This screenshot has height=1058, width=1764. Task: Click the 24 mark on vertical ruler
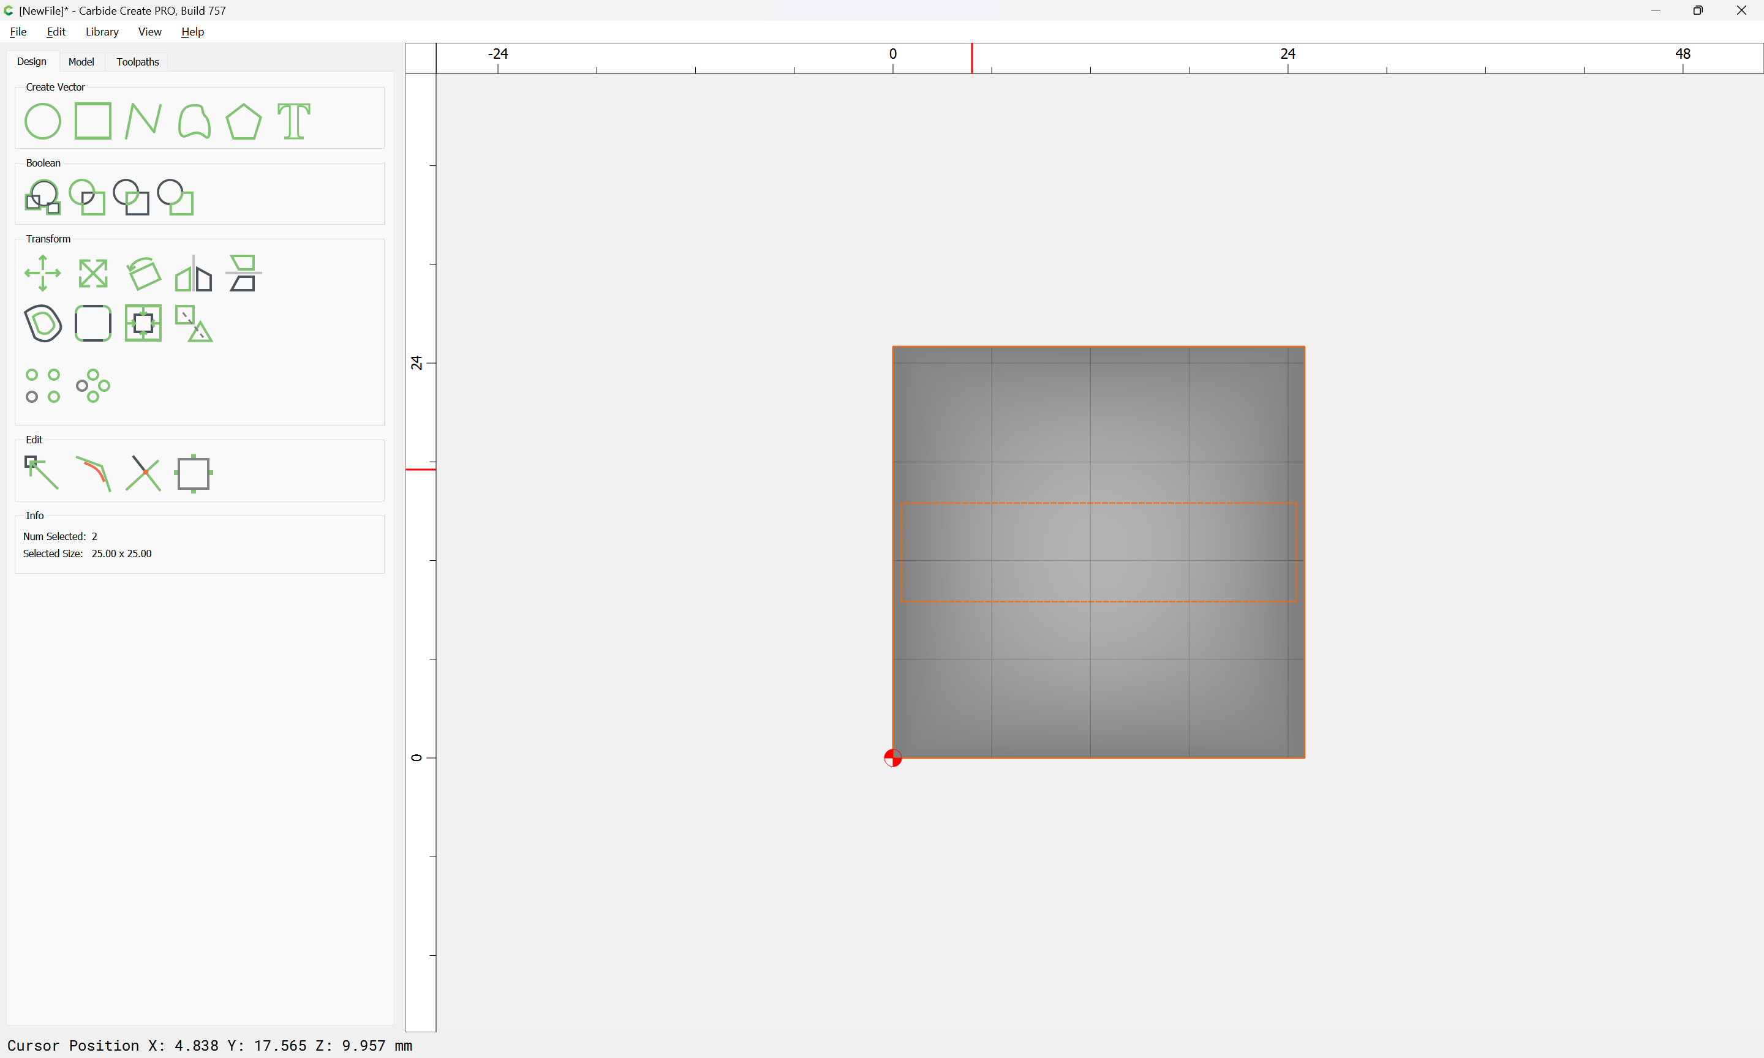417,363
